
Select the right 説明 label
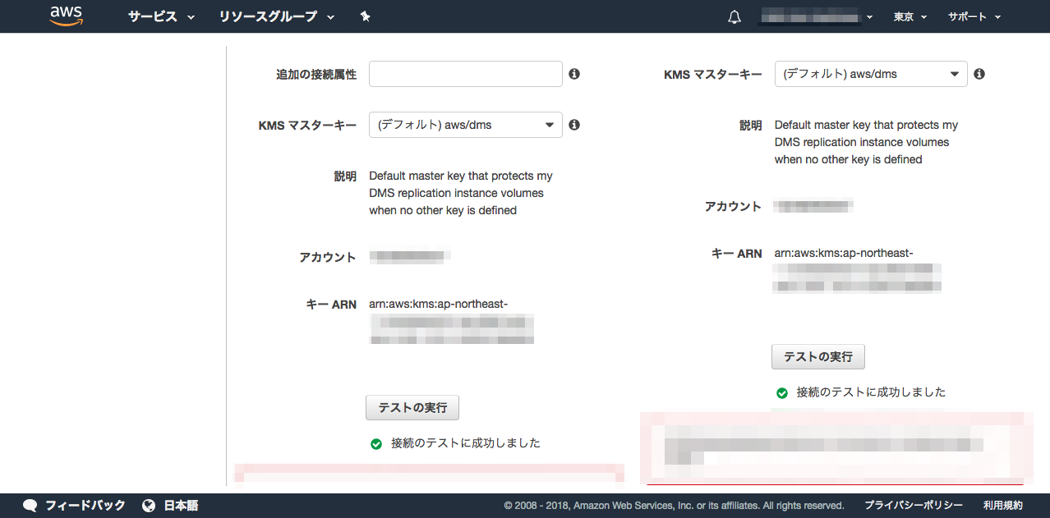(x=751, y=126)
